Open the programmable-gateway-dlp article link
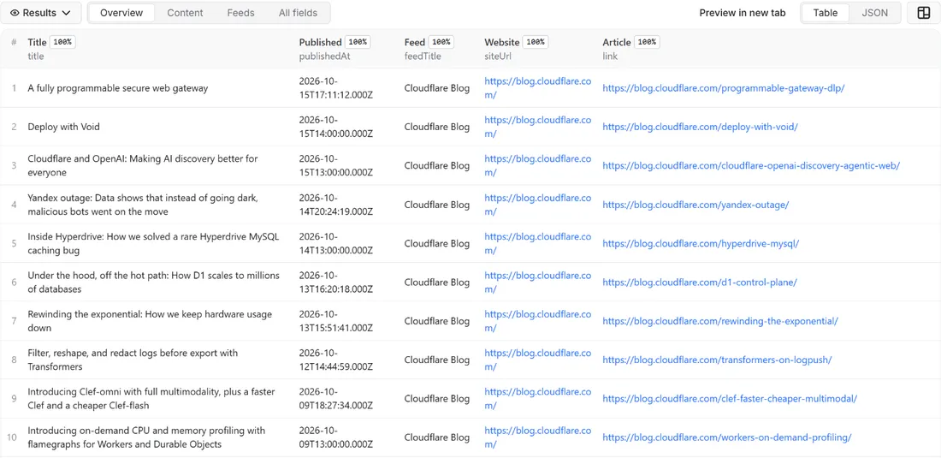The width and height of the screenshot is (941, 458). click(x=723, y=87)
